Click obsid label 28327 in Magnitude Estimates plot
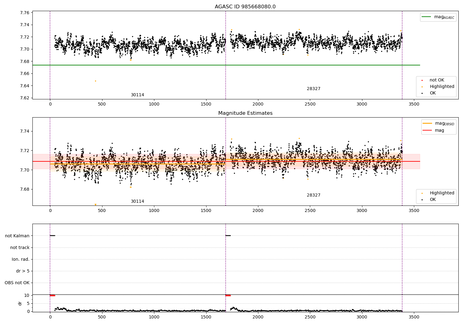 (314, 195)
